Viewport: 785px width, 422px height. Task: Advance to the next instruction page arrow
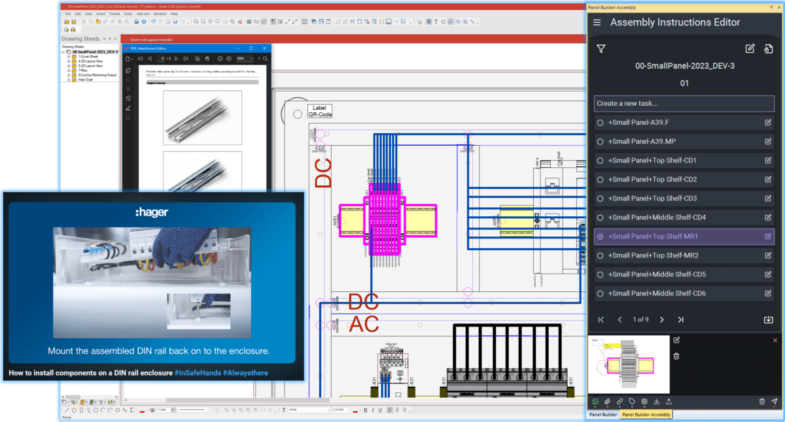click(x=661, y=319)
